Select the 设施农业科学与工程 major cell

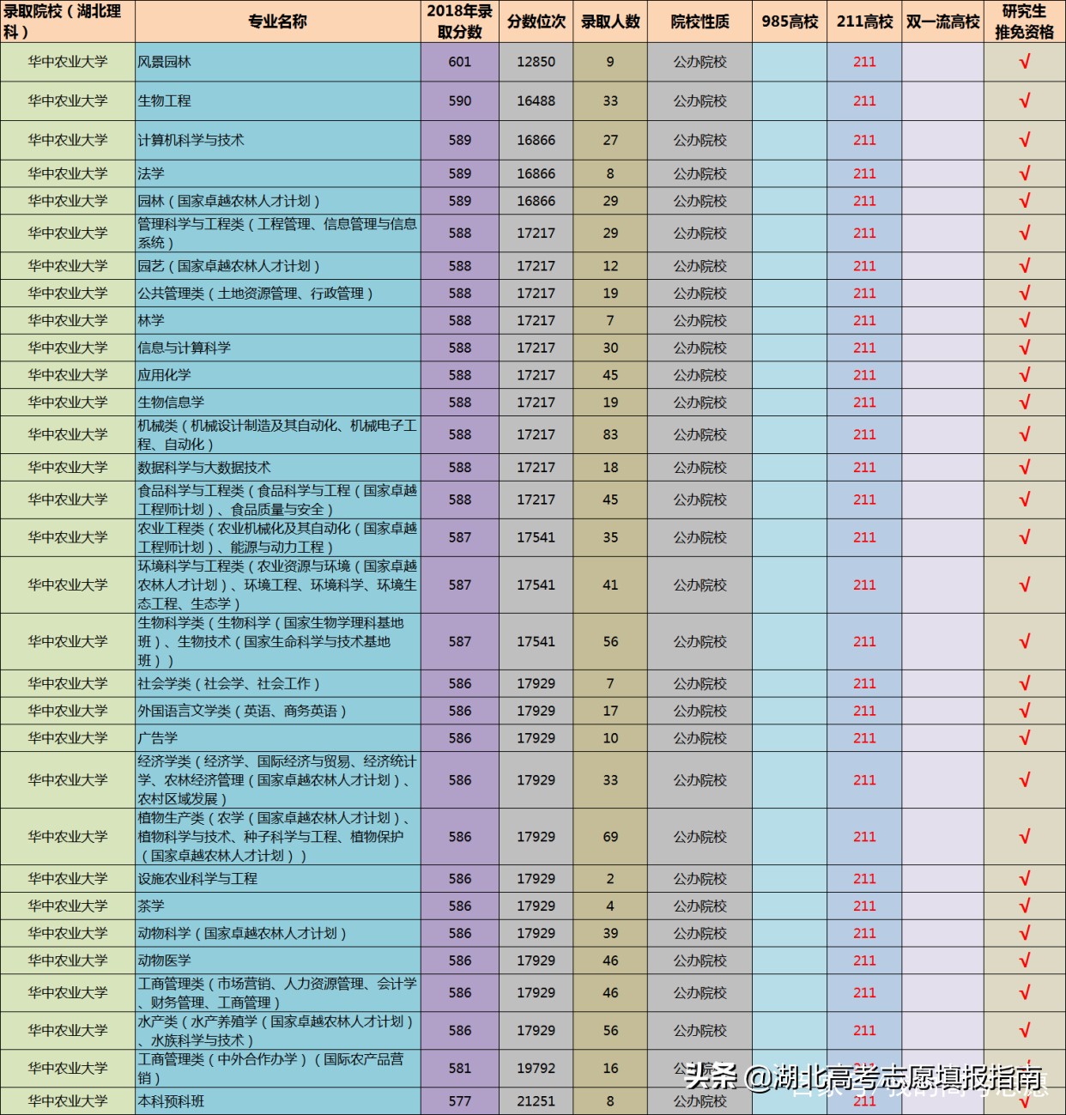[277, 879]
